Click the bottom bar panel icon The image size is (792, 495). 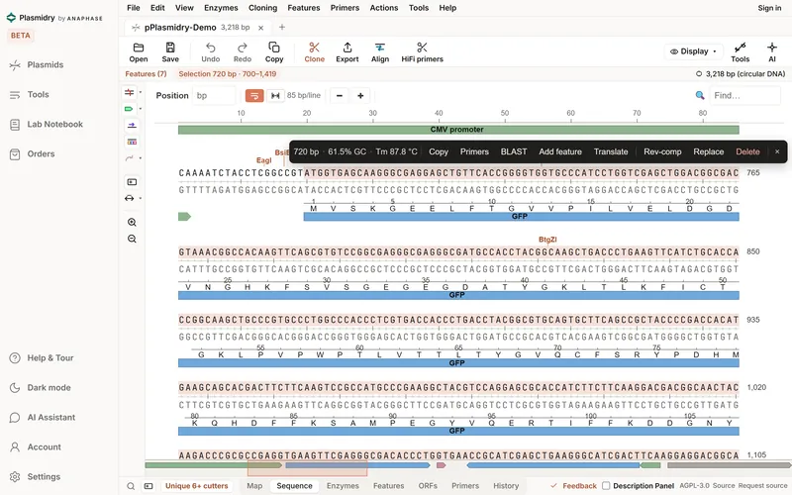tap(148, 486)
